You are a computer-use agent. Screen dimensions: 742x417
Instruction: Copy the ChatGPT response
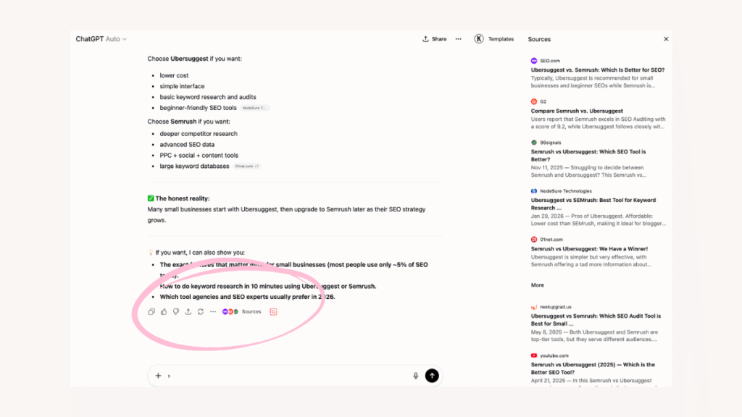click(151, 311)
